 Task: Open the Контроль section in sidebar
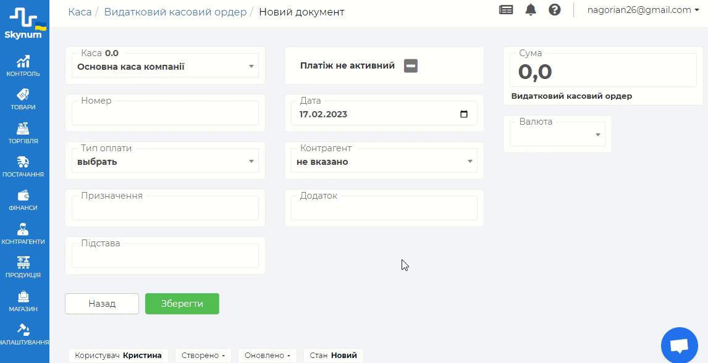pyautogui.click(x=23, y=65)
